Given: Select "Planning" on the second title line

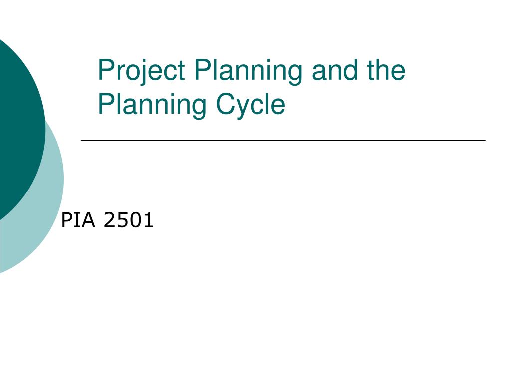Looking at the screenshot, I should (152, 106).
